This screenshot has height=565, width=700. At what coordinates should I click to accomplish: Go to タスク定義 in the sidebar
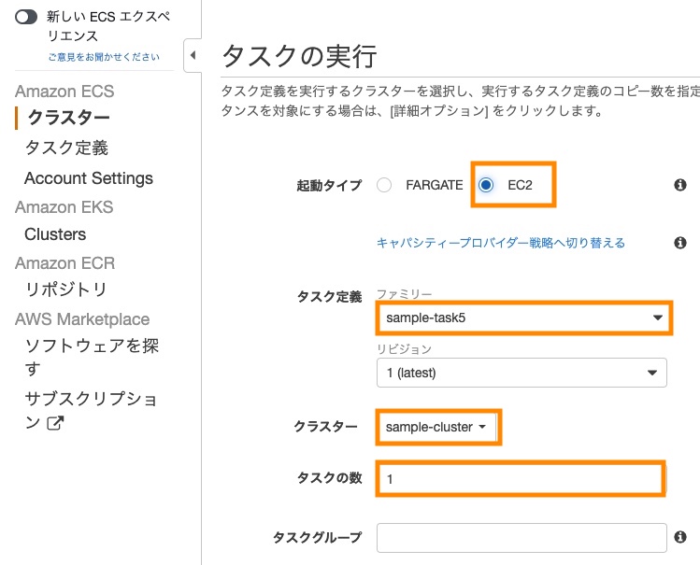coord(66,148)
